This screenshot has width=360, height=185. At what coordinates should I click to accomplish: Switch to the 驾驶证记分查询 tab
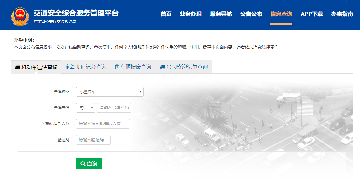pos(86,67)
